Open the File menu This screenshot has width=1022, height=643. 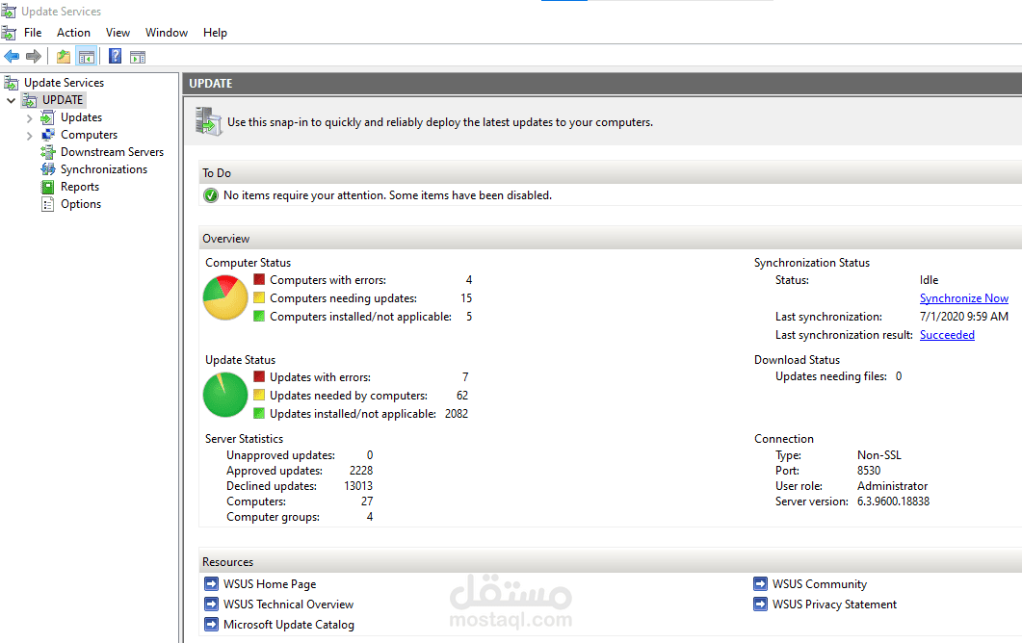coord(33,33)
